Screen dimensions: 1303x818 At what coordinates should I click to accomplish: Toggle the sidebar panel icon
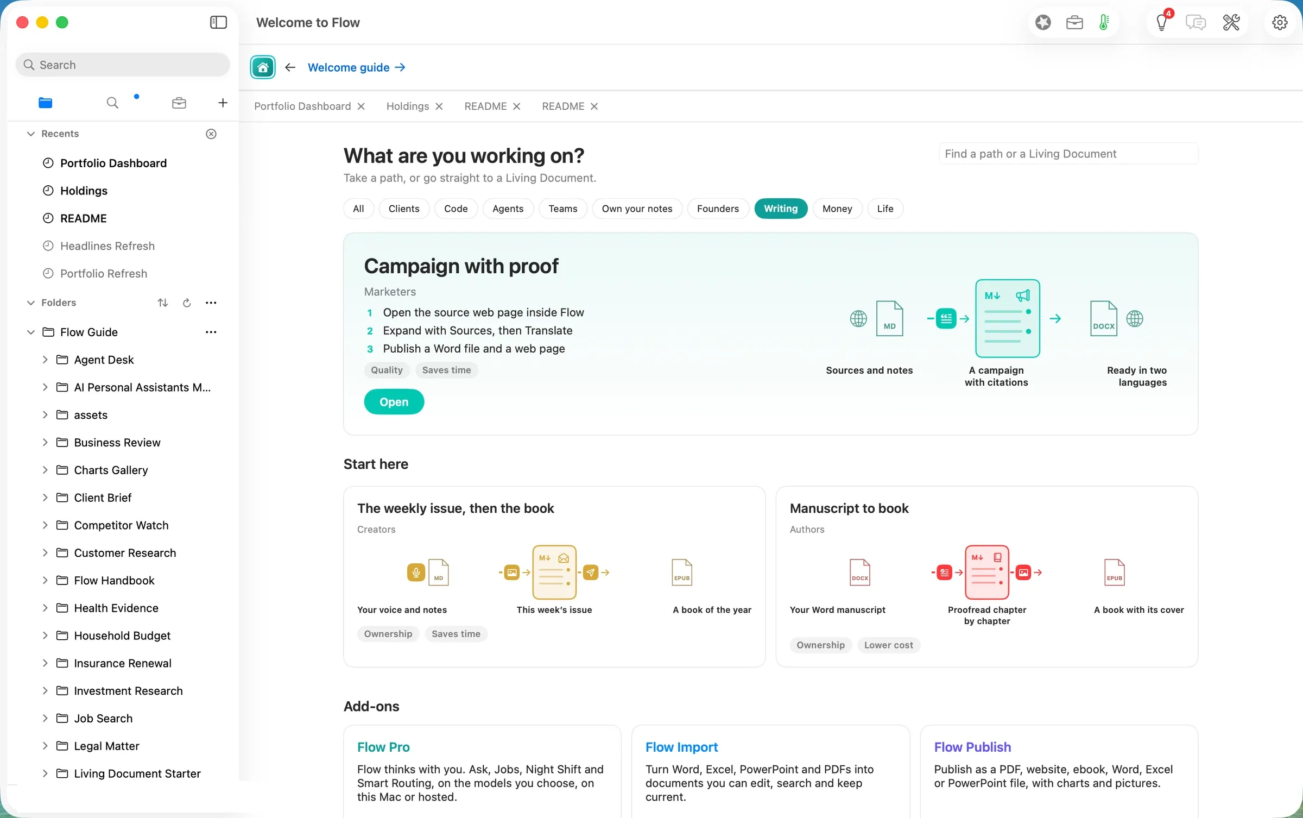point(218,22)
